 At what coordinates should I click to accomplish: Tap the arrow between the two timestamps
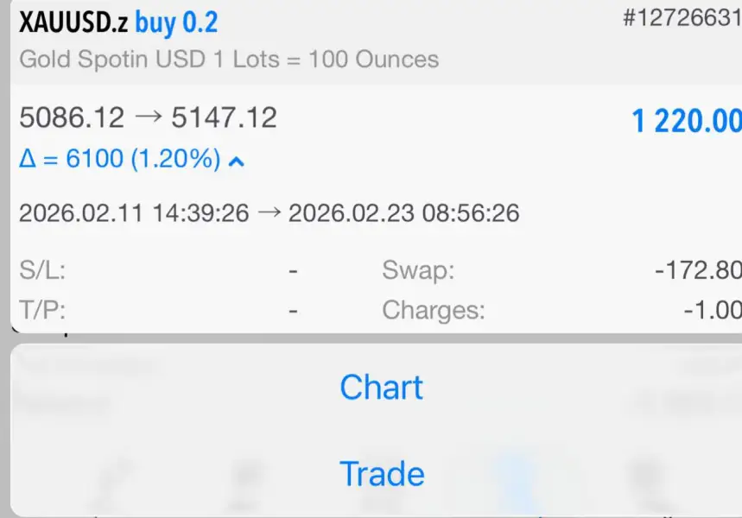270,212
